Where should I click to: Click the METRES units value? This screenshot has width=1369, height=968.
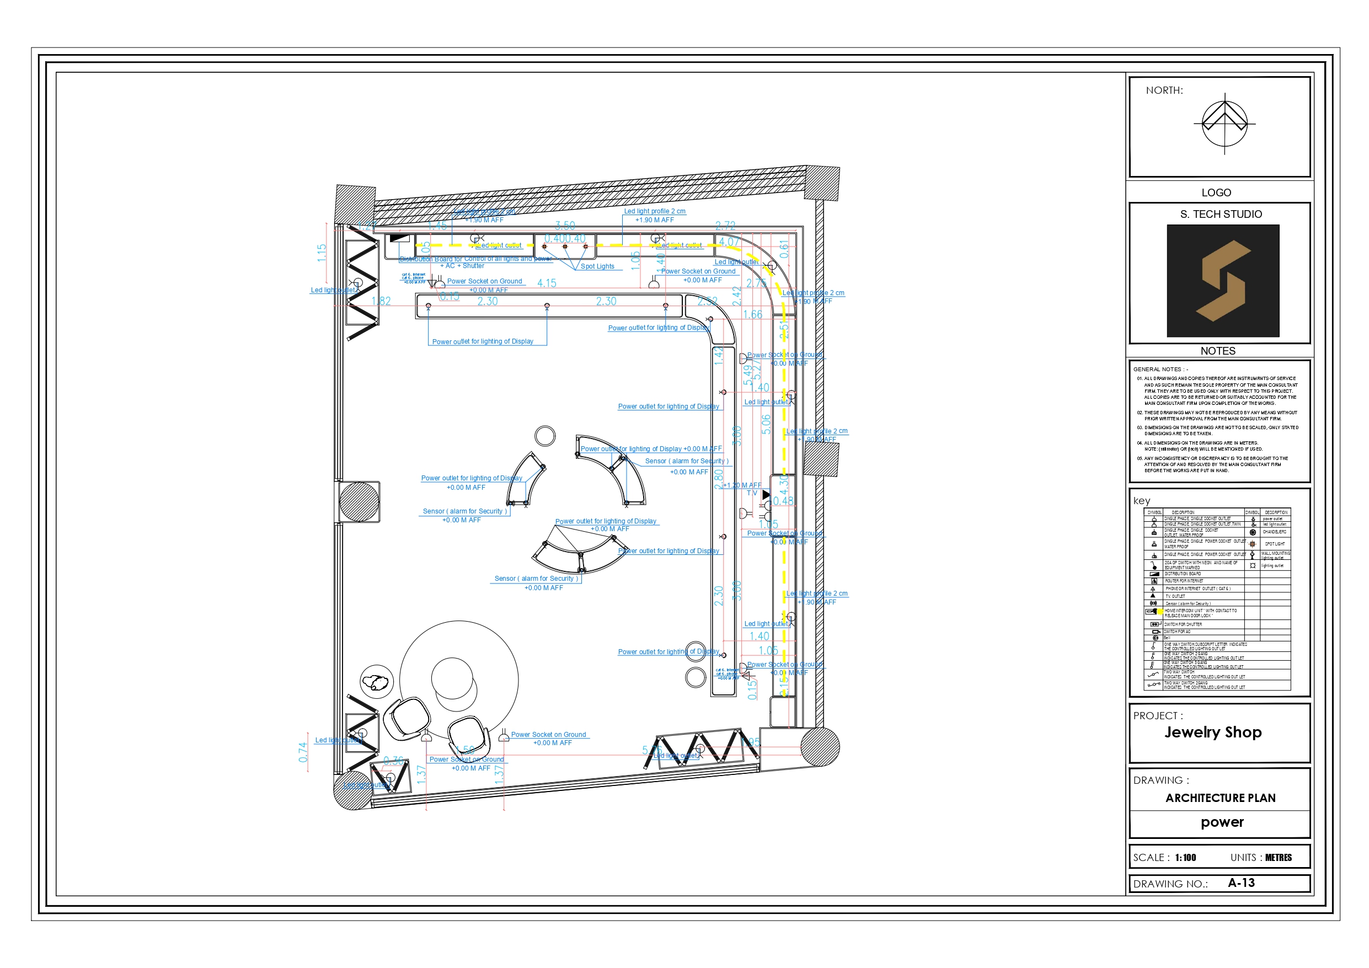(1279, 858)
